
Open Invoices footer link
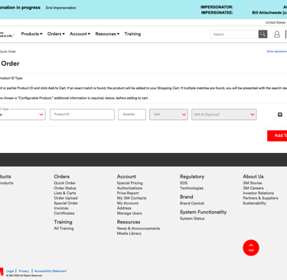61,208
